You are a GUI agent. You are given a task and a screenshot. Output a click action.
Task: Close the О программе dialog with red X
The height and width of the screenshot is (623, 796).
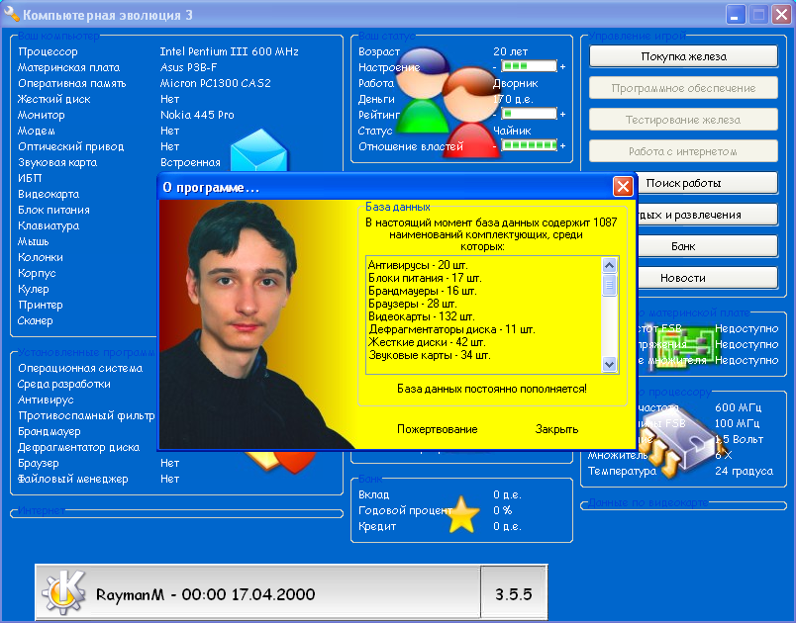(623, 187)
